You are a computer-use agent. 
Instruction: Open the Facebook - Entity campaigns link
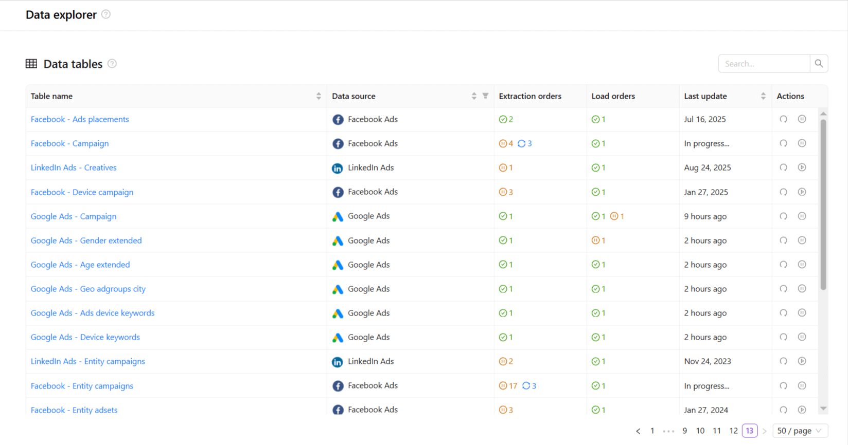(82, 386)
